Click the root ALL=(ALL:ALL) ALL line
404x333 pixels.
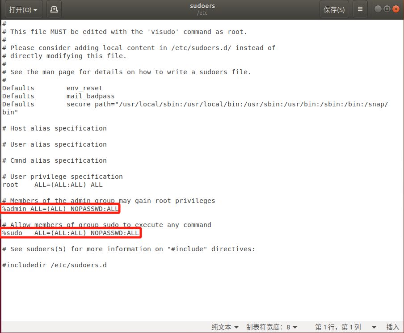point(52,185)
